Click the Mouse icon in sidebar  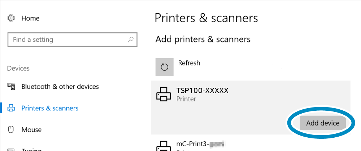click(11, 130)
